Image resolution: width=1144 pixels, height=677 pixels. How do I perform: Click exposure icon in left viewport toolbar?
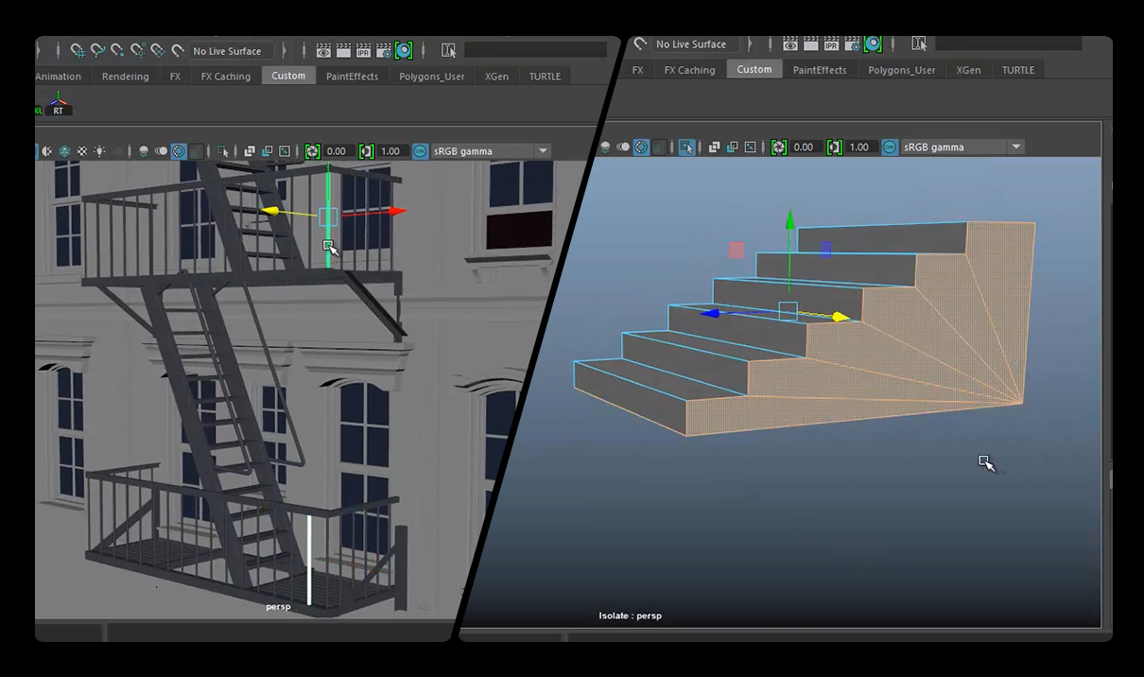(x=313, y=151)
